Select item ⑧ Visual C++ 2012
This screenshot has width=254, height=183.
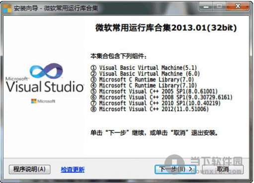pos(150,109)
